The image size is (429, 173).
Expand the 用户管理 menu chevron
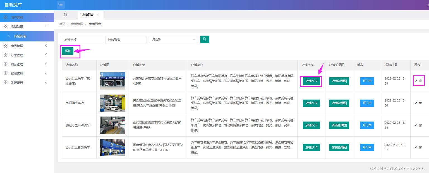tap(46, 17)
